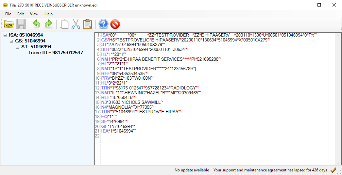Image resolution: width=342 pixels, height=175 pixels.
Task: Open the View menu
Action: tap(34, 14)
